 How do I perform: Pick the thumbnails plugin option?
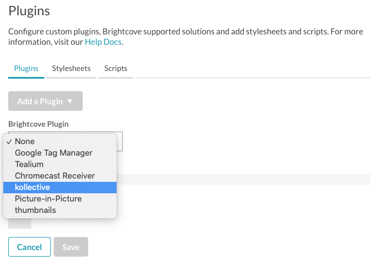point(35,210)
